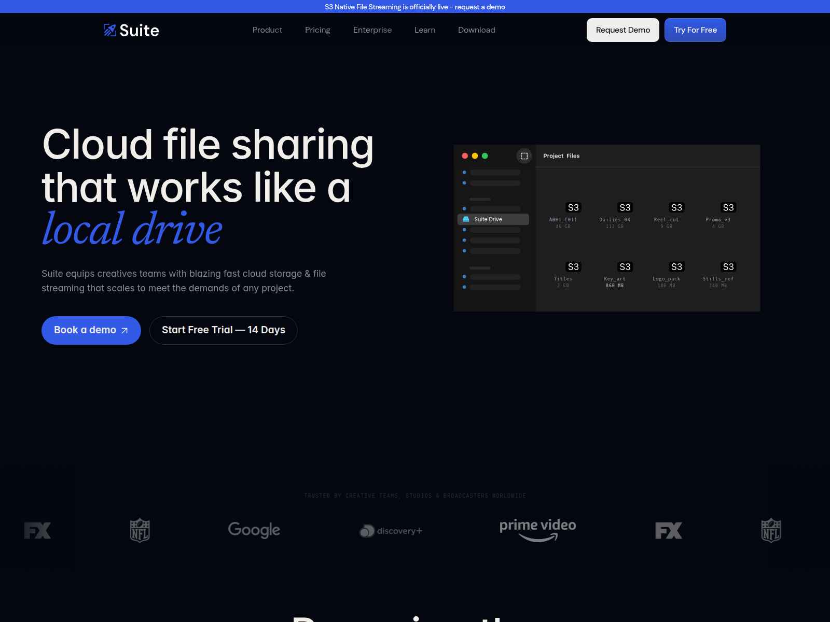Screen dimensions: 830x622
Task: Start Free Trial — 14 Days
Action: tap(224, 330)
